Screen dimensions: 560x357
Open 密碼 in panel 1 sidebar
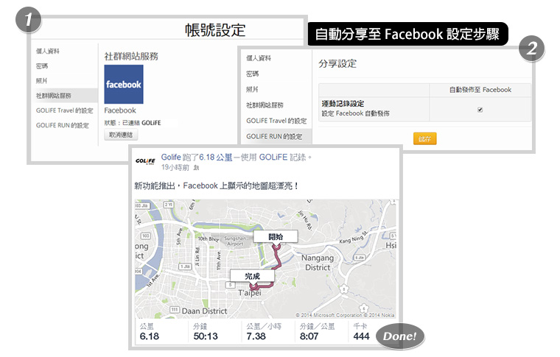42,66
